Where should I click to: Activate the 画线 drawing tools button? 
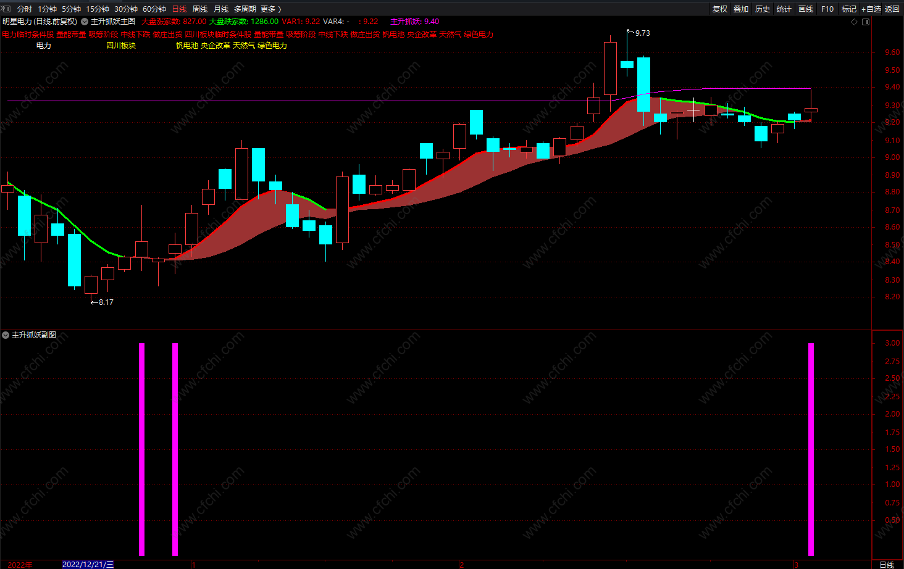click(806, 9)
